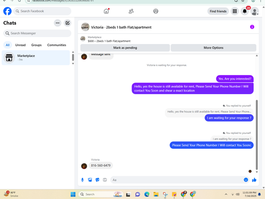Screen dimensions: 265x199
Task: Click the Yes. Are you interested? message
Action: coord(235,79)
